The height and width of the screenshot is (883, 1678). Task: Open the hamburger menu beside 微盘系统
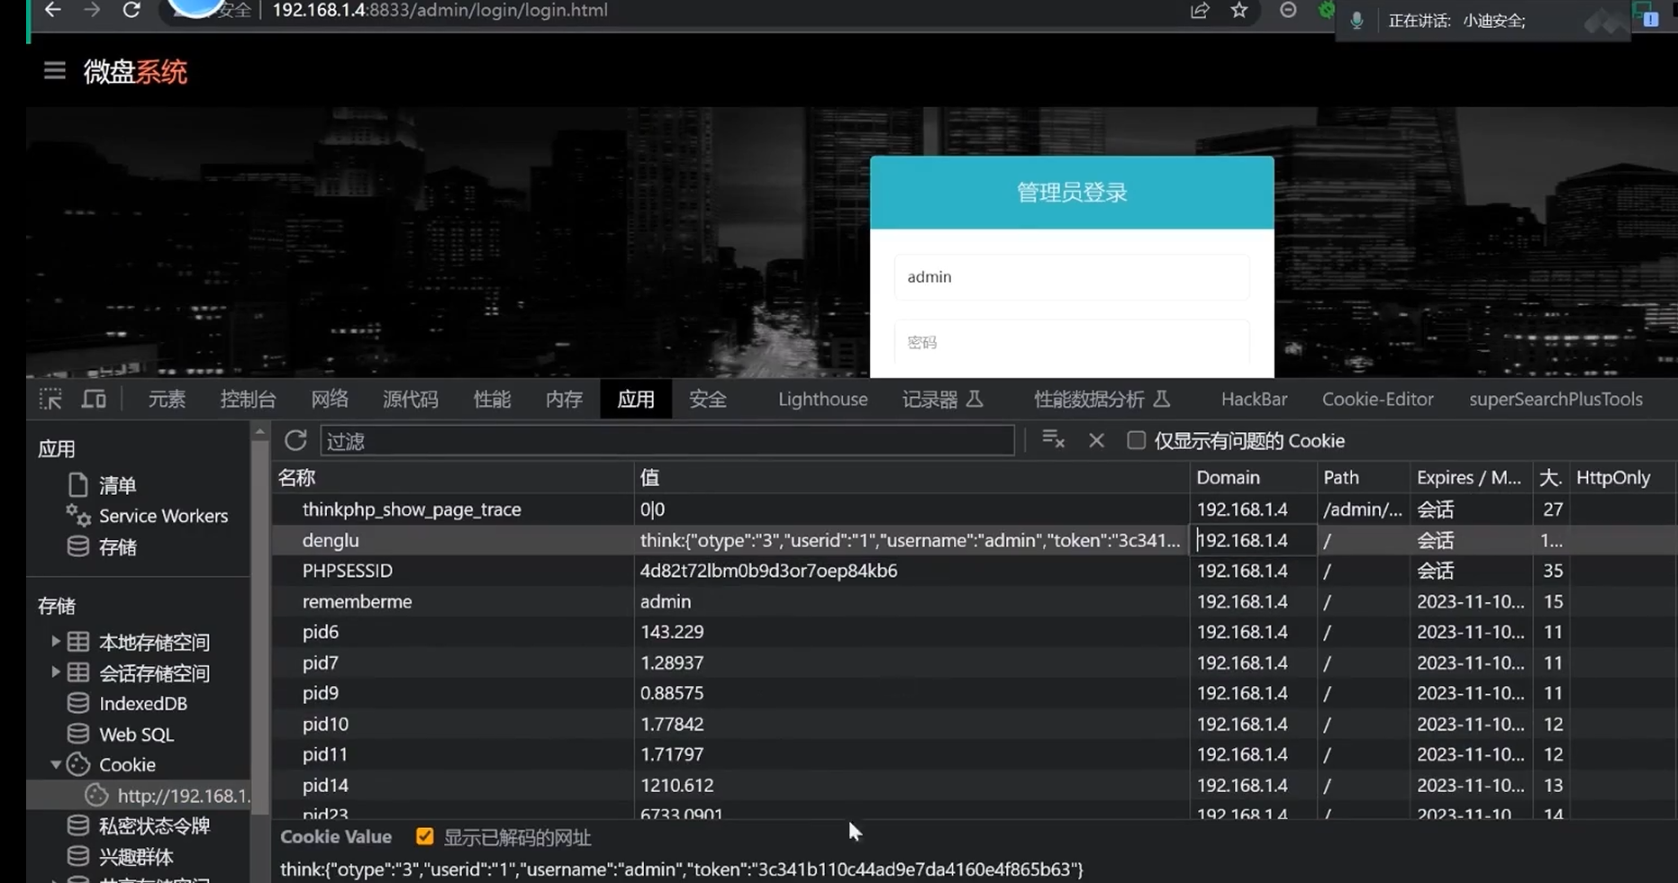pyautogui.click(x=54, y=71)
